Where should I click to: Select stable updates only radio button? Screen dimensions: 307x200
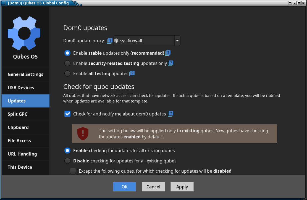[67, 53]
